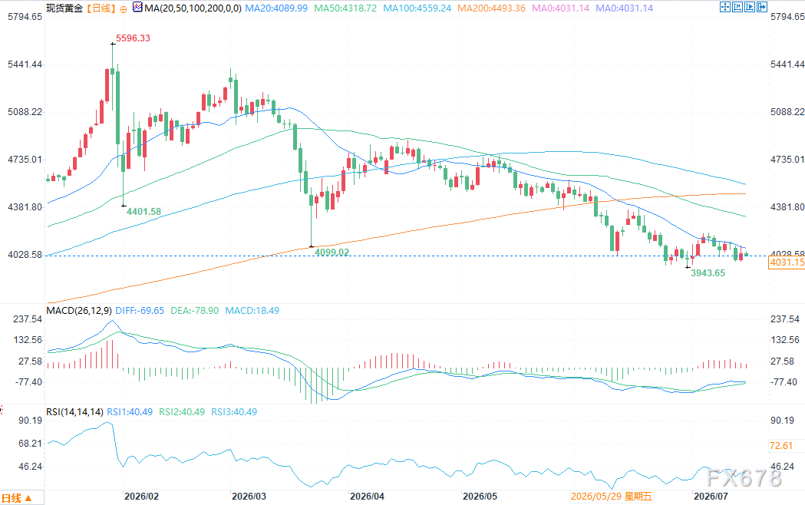Click the RSI(14,14,14) indicator label
This screenshot has height=505, width=805.
click(x=75, y=411)
